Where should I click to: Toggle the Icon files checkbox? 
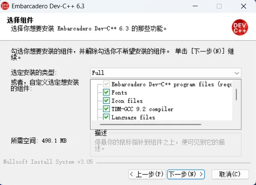pos(106,101)
